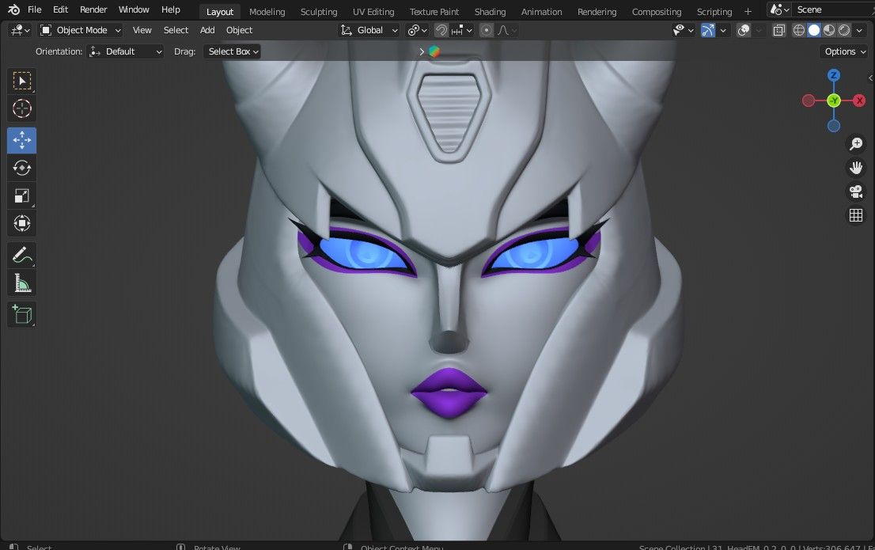Toggle camera view with camera icon
875x550 pixels.
(x=855, y=192)
